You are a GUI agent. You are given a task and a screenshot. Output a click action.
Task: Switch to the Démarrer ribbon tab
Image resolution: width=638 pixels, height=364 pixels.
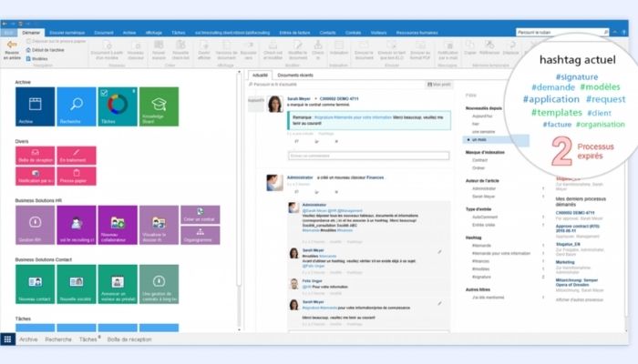point(31,33)
